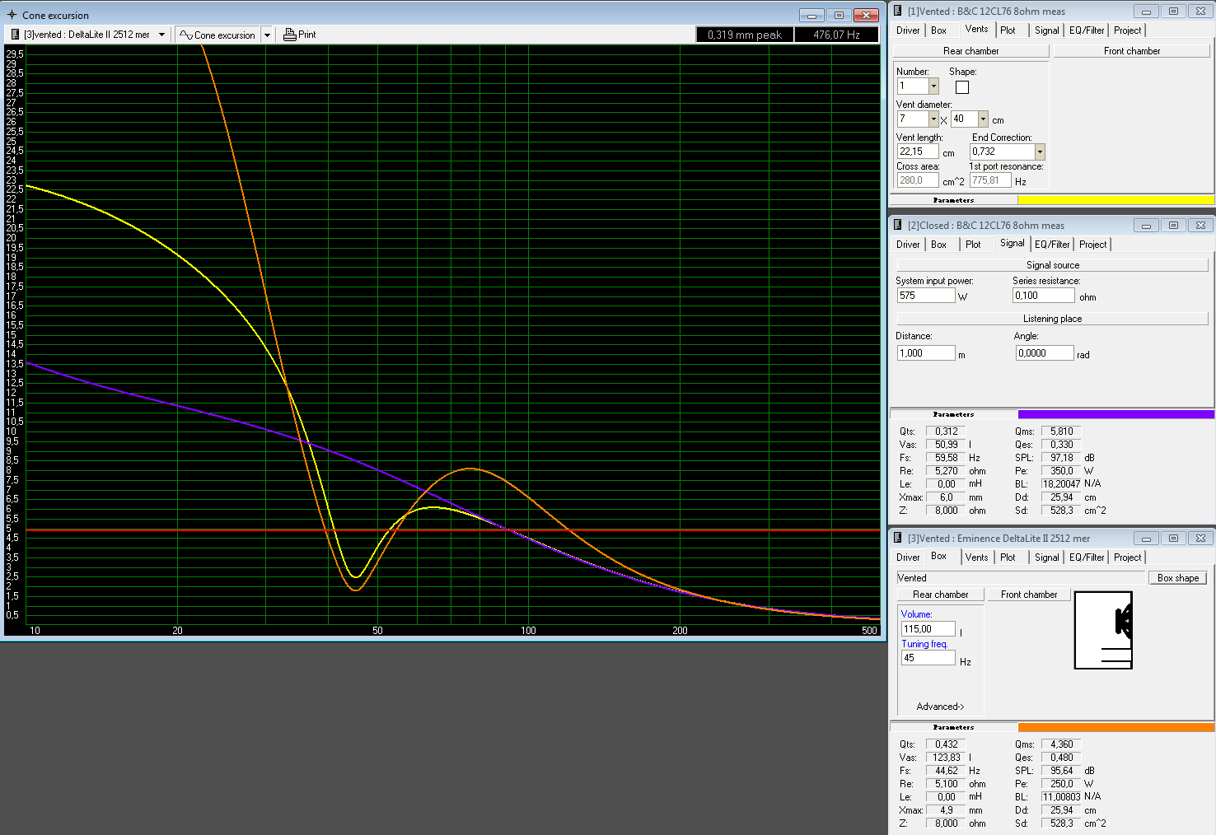Click the System input power field

click(926, 296)
